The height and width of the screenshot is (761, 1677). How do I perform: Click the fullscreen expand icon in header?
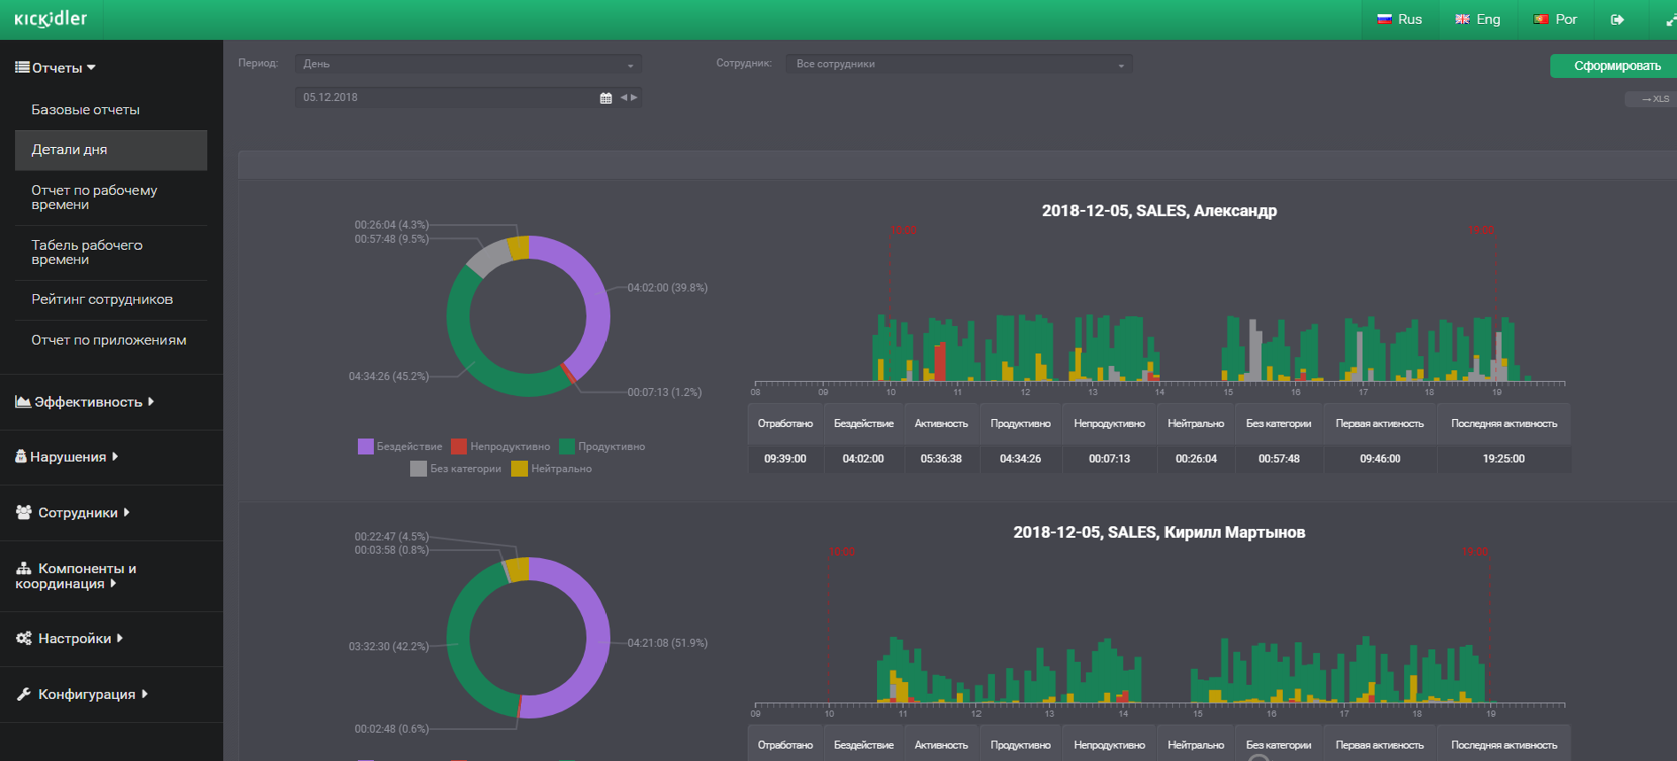tap(1671, 20)
